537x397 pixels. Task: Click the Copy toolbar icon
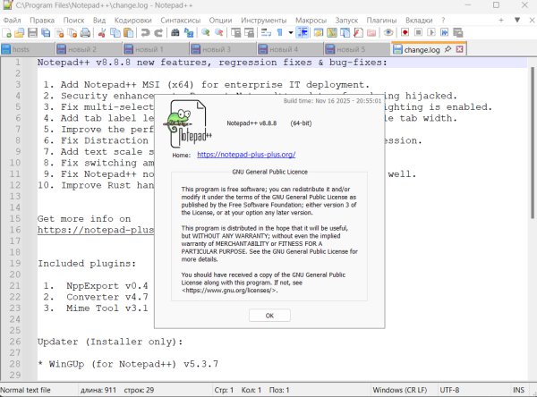point(115,33)
